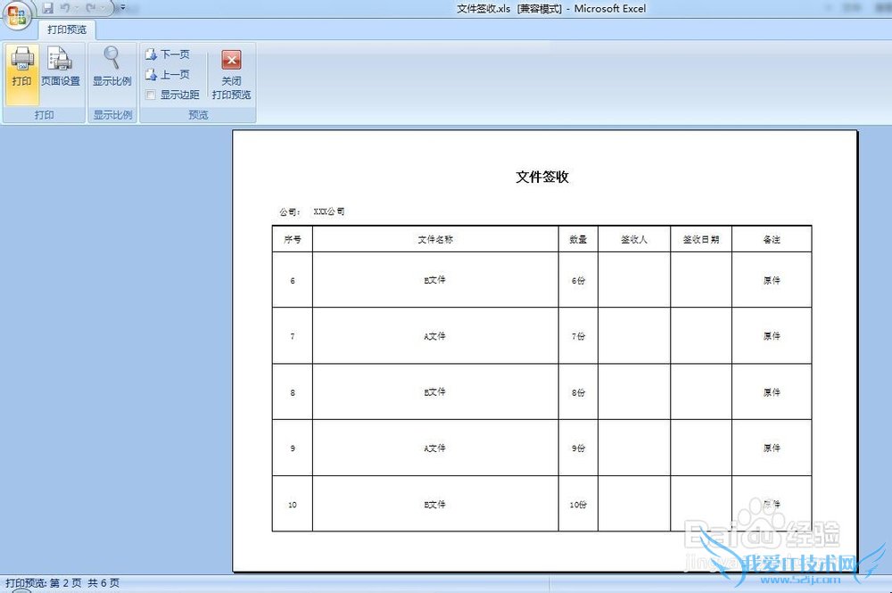Click the Save icon in quick access toolbar
Screen dimensions: 892x593
pos(48,8)
